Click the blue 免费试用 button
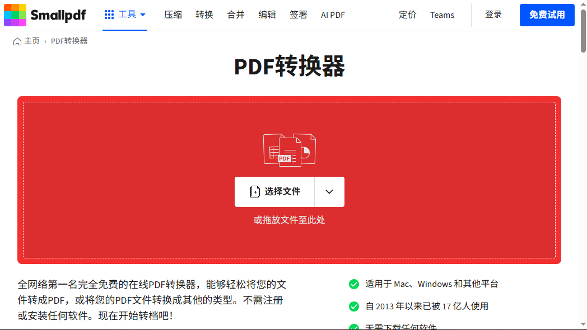 coord(547,15)
